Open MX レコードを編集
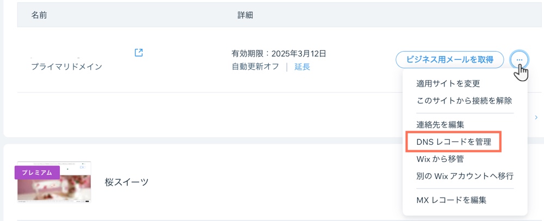This screenshot has height=221, width=544. [x=451, y=200]
